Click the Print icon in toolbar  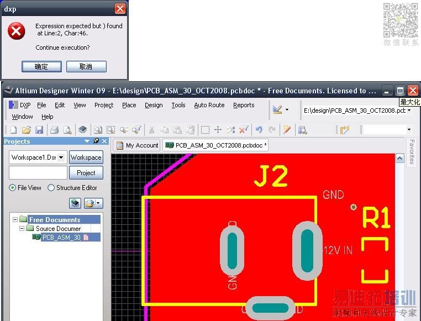point(55,130)
